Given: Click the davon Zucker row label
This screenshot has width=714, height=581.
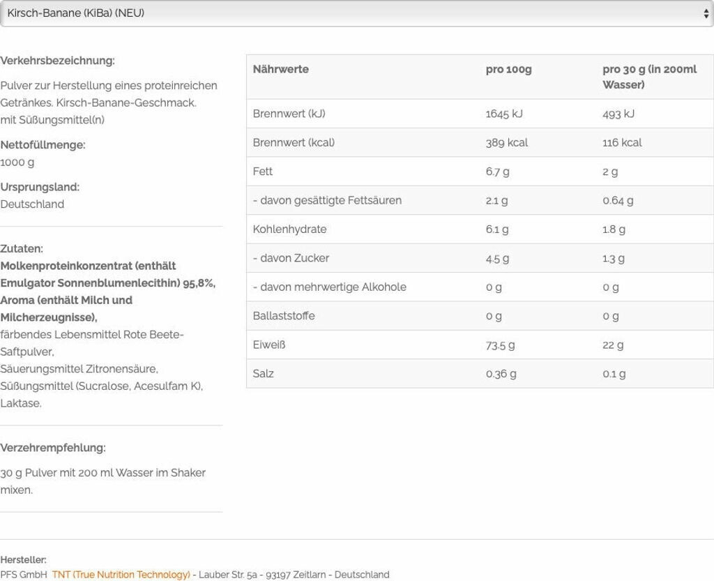Looking at the screenshot, I should click(291, 258).
